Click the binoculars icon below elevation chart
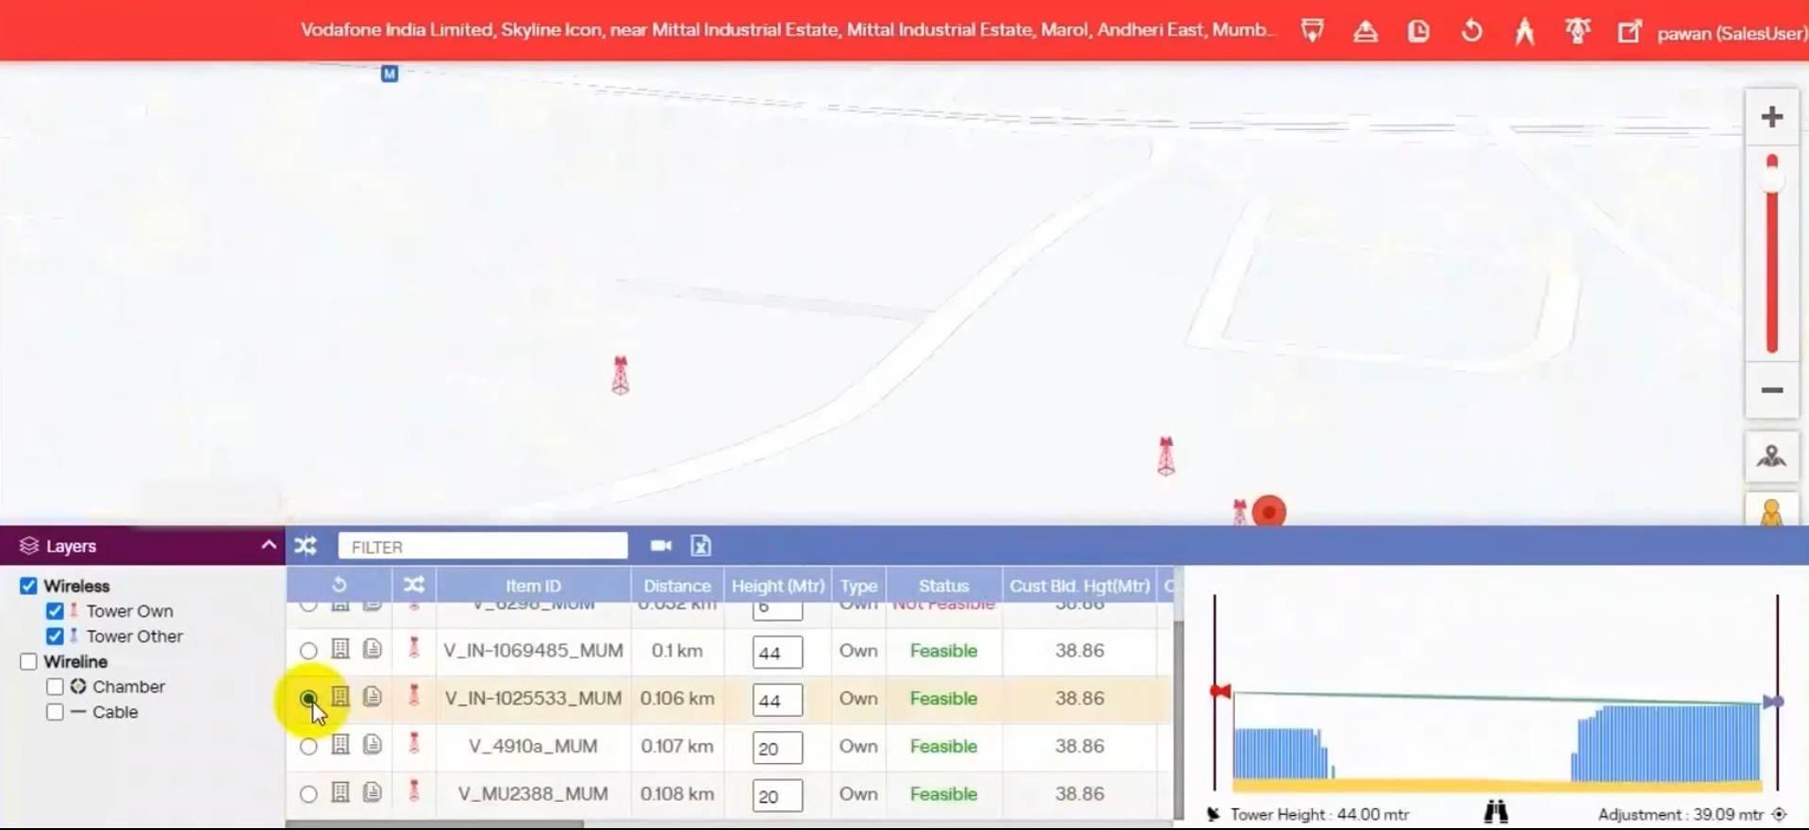 tap(1496, 812)
